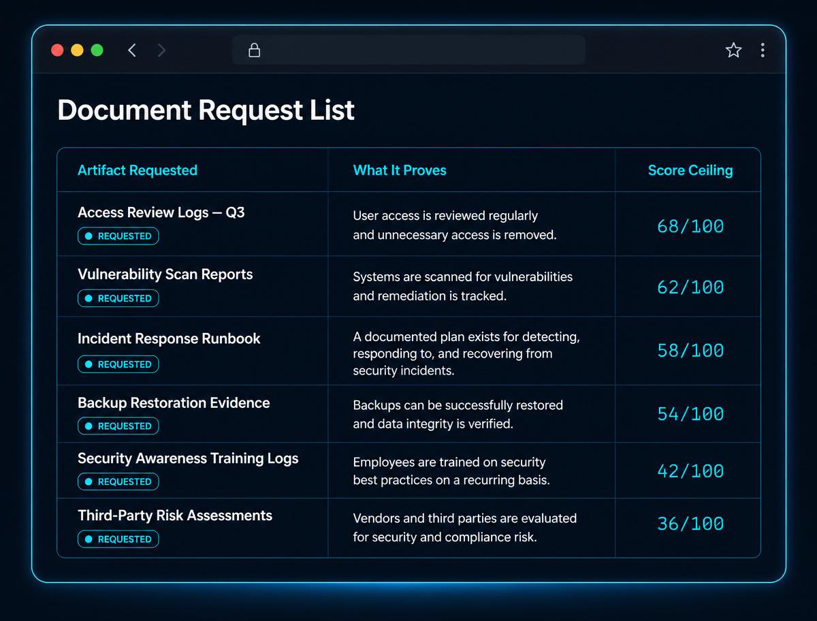Select the Incident Response Runbook title
Screen dimensions: 817x621
tap(169, 338)
